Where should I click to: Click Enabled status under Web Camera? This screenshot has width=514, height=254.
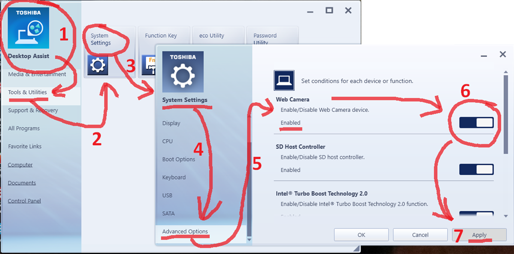[291, 123]
